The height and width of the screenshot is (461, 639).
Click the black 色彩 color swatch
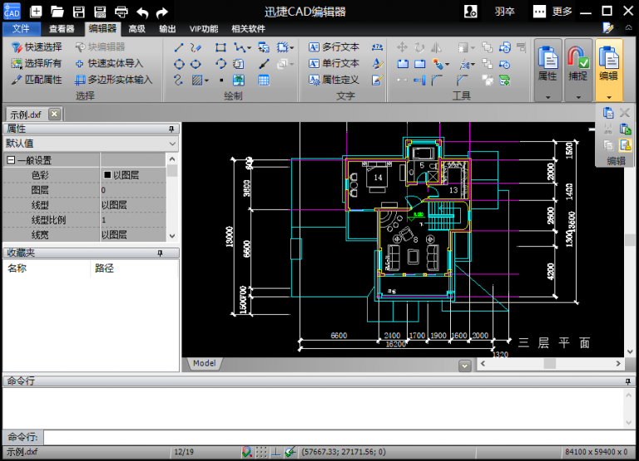tap(107, 175)
